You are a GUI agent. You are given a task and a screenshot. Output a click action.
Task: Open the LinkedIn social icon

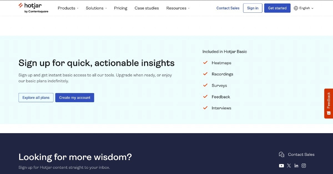(x=296, y=166)
